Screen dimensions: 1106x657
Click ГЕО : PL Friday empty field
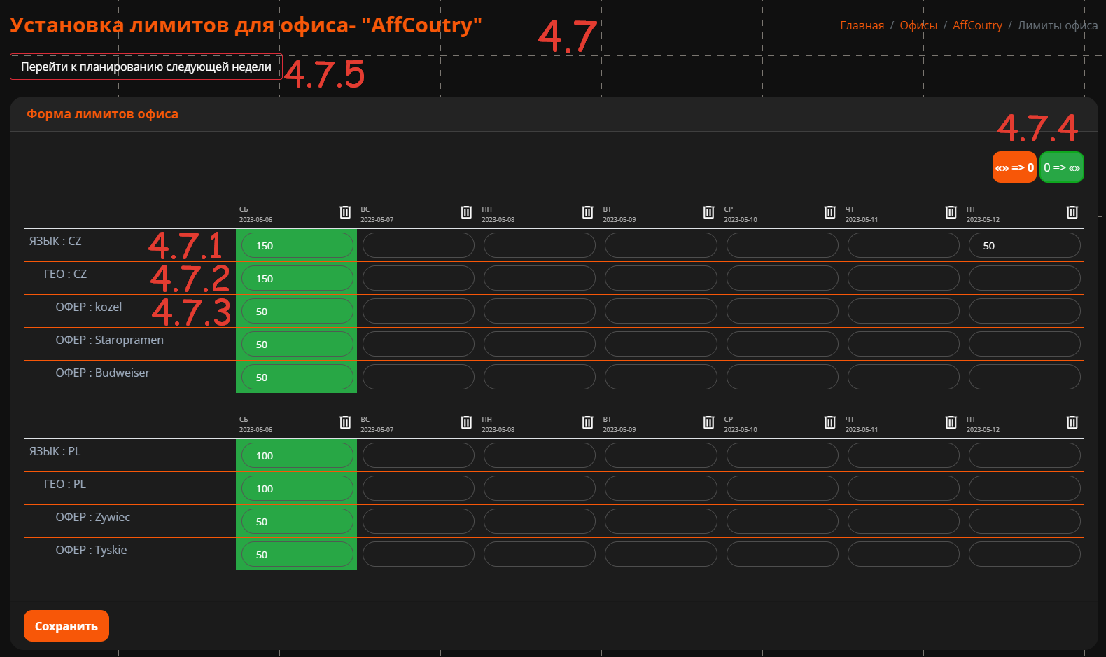[1025, 488]
